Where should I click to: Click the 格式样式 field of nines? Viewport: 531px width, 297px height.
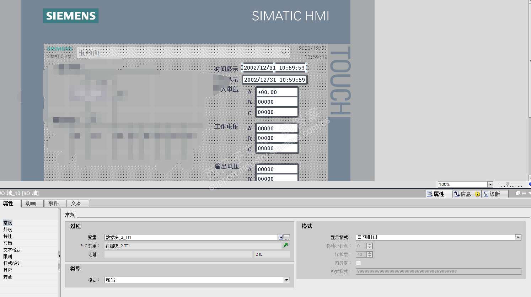[439, 271]
